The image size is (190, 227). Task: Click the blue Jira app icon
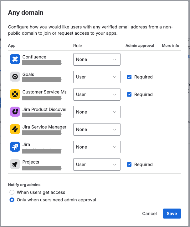coord(15,147)
